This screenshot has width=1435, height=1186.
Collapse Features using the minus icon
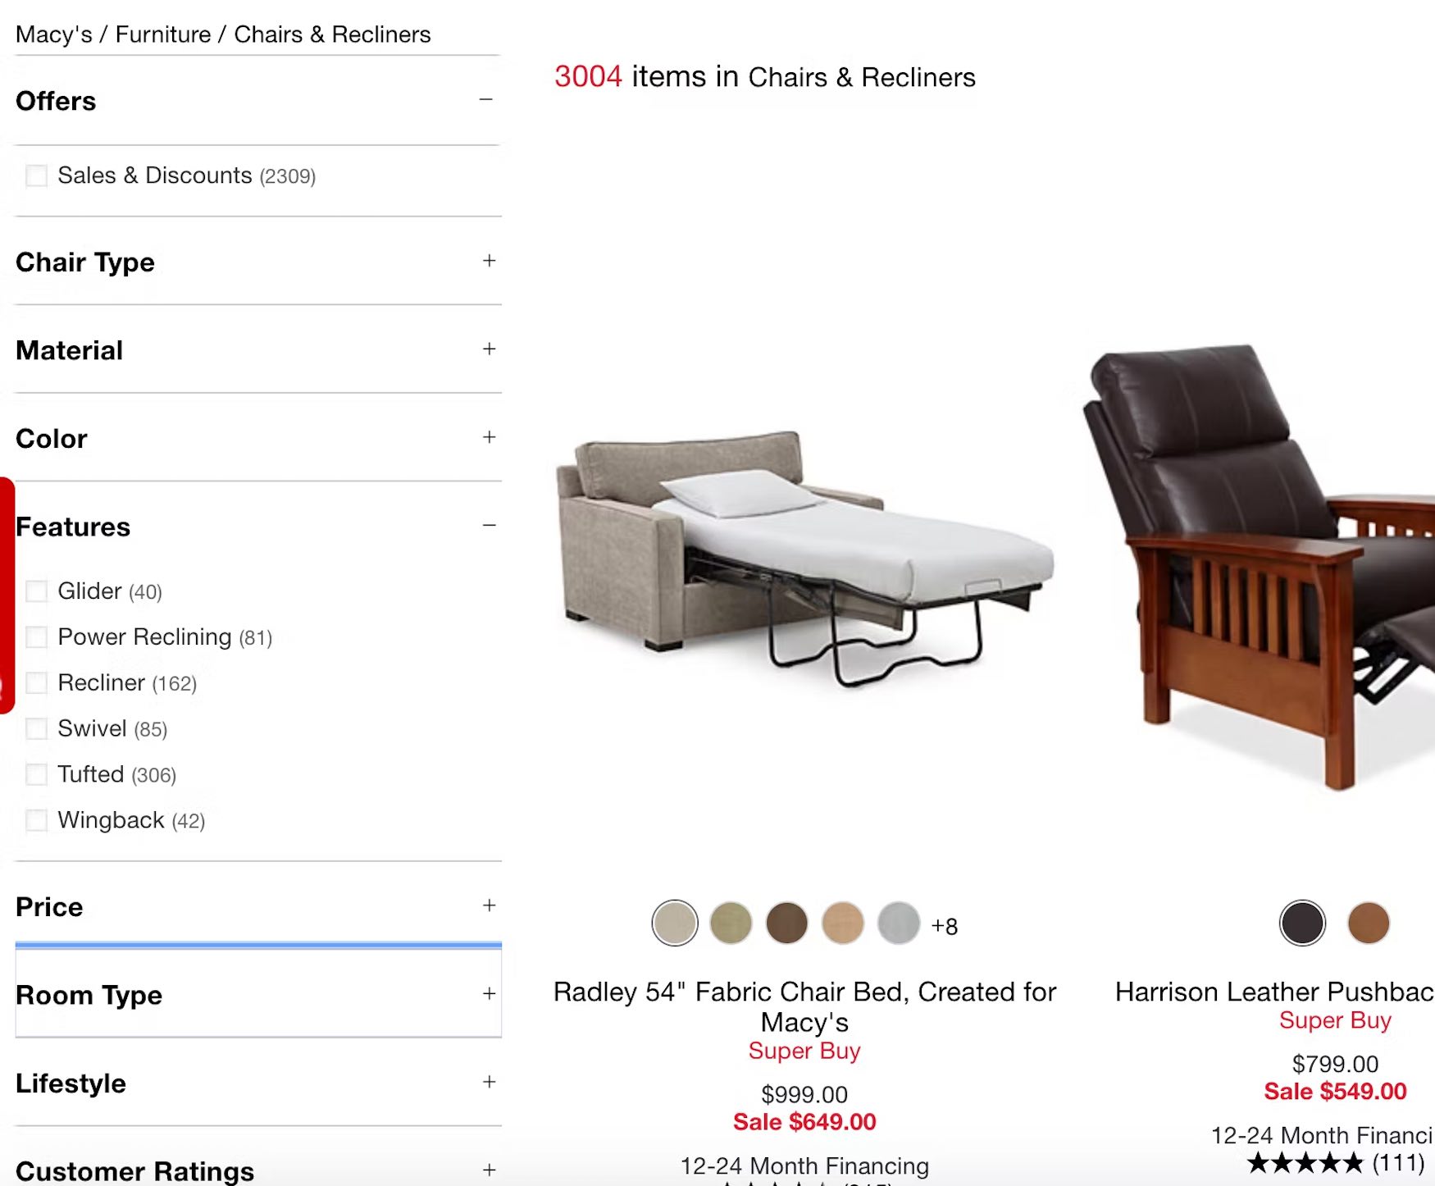pyautogui.click(x=490, y=526)
